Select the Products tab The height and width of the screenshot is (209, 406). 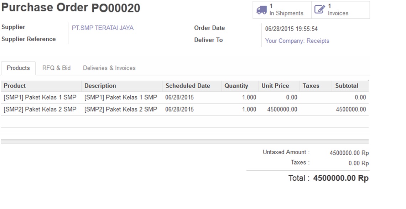pos(18,68)
